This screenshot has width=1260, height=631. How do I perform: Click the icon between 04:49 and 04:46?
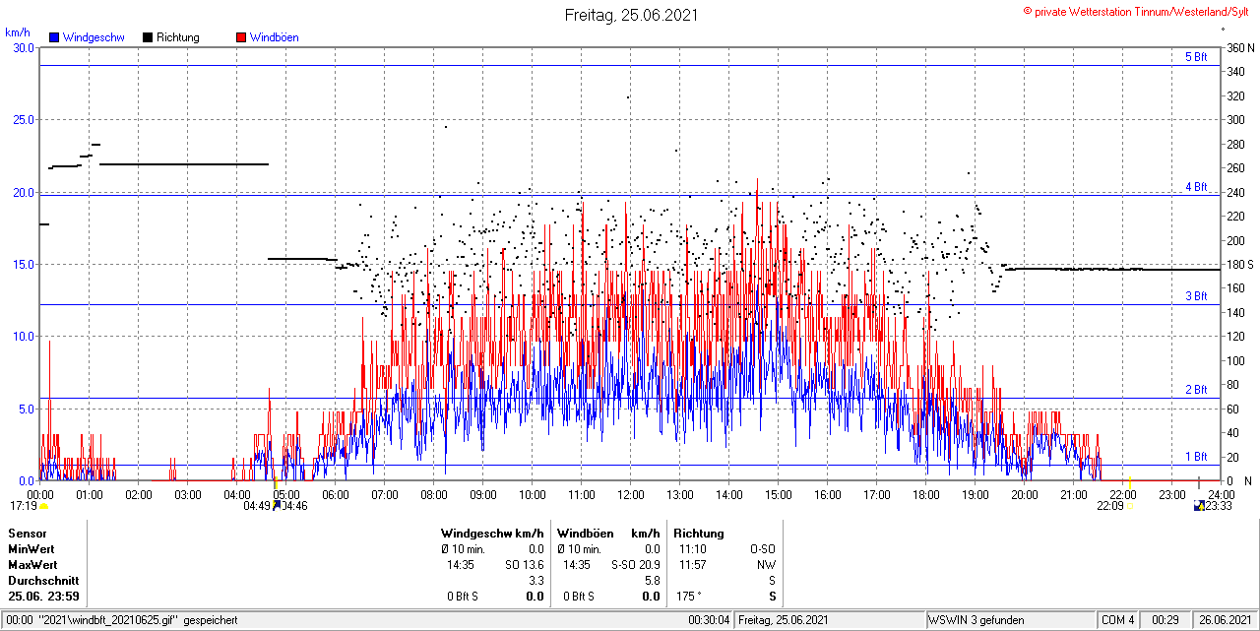coord(277,506)
